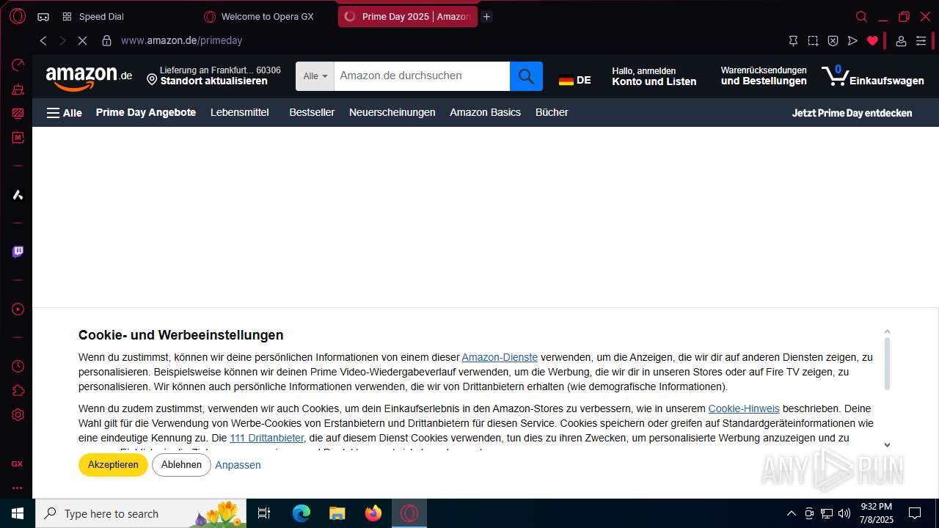The image size is (939, 528).
Task: Open the Cookie-Hinweis link
Action: point(744,408)
